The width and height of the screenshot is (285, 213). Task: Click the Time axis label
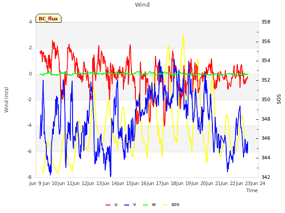pyautogui.click(x=252, y=190)
